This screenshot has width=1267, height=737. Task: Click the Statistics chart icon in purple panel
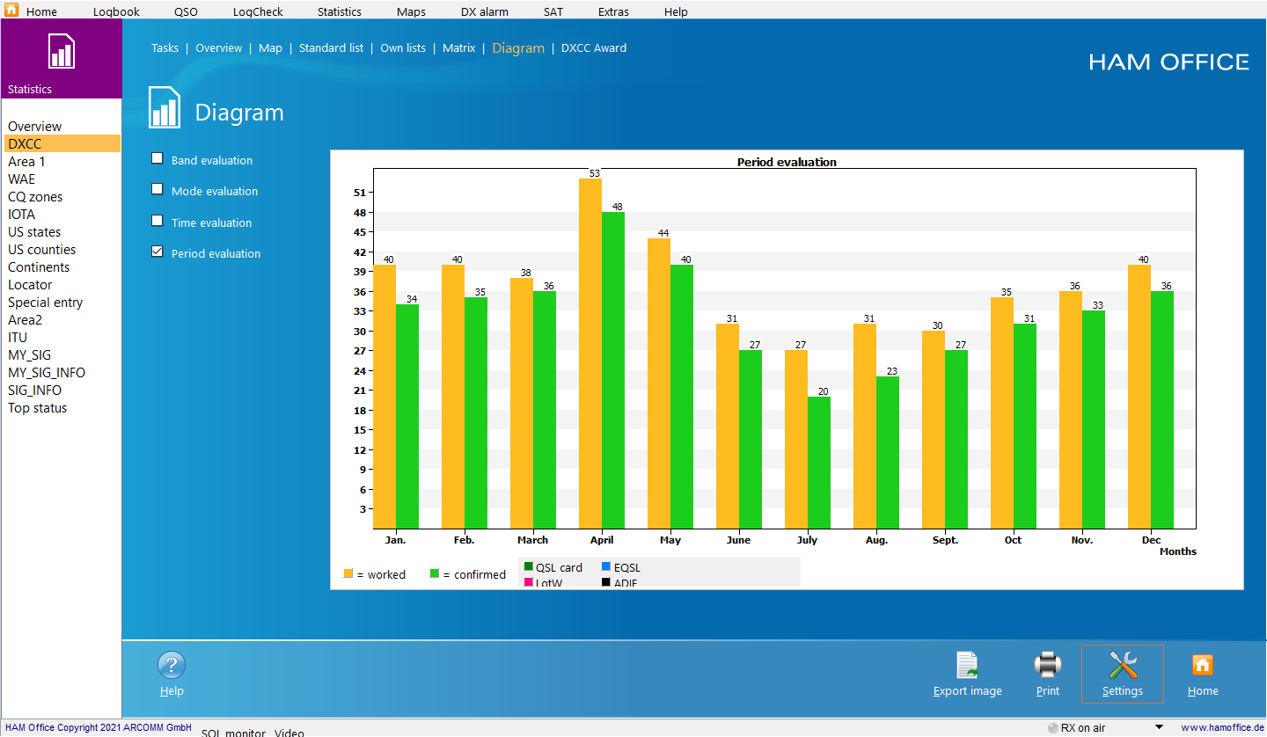[x=61, y=51]
